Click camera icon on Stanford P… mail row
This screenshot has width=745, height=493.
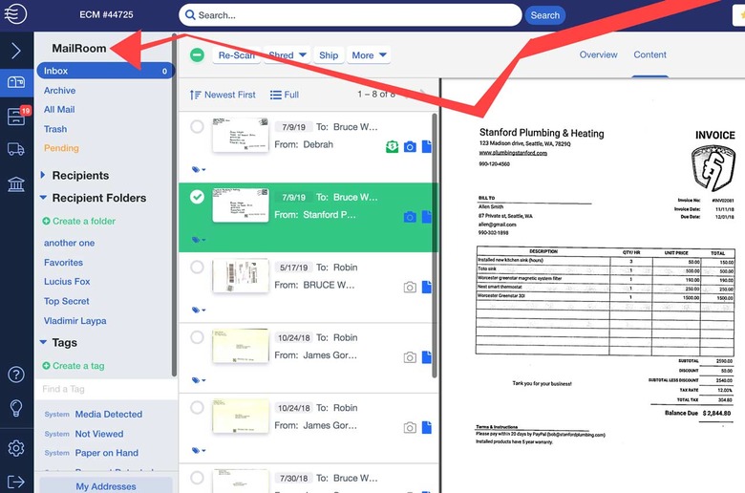coord(410,217)
